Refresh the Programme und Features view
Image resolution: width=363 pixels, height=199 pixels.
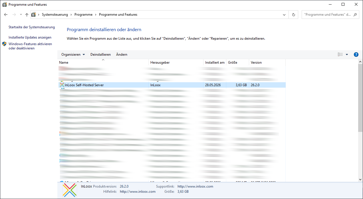293,15
